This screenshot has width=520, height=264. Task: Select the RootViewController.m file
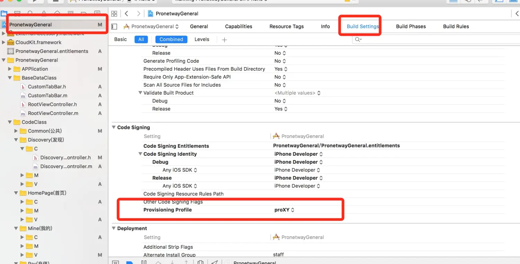coord(54,113)
